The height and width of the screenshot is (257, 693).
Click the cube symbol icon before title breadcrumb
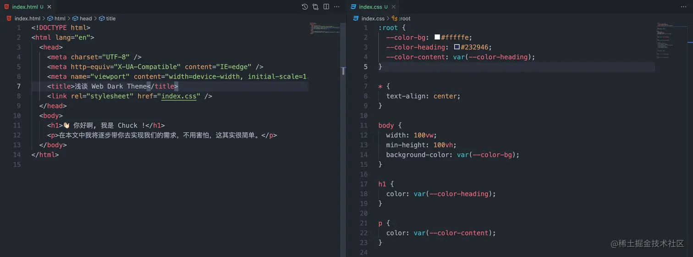(102, 19)
